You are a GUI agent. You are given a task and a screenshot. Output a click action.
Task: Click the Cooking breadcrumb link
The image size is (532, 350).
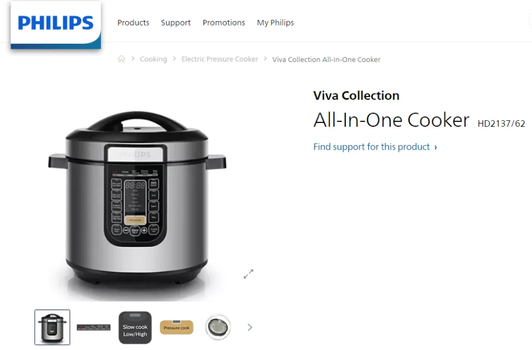tap(154, 59)
